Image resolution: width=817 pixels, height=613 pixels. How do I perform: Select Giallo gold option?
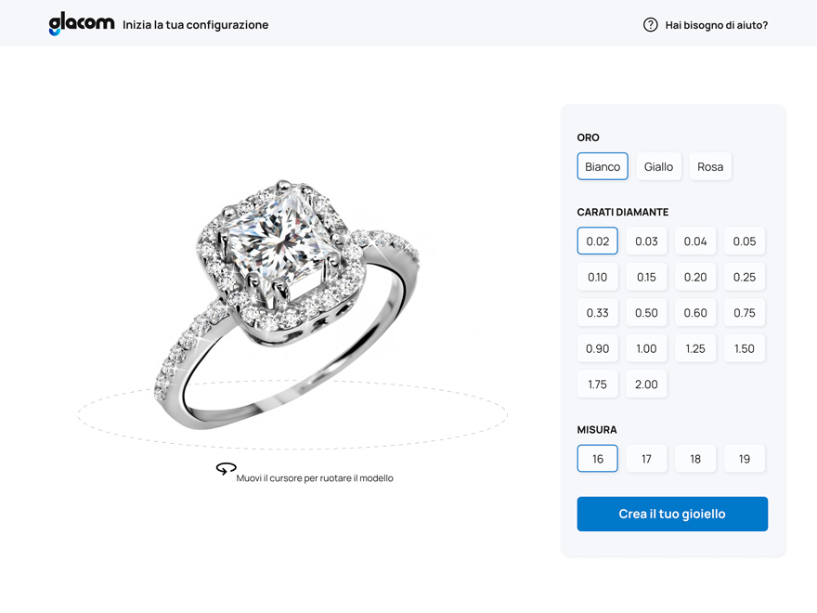[x=658, y=166]
